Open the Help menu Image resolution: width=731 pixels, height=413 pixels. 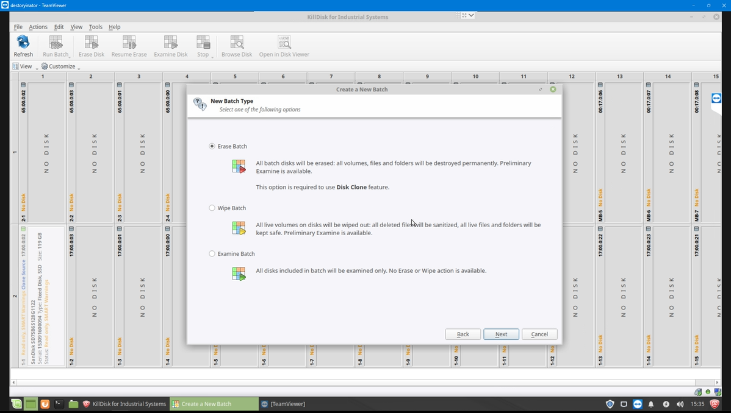[114, 27]
